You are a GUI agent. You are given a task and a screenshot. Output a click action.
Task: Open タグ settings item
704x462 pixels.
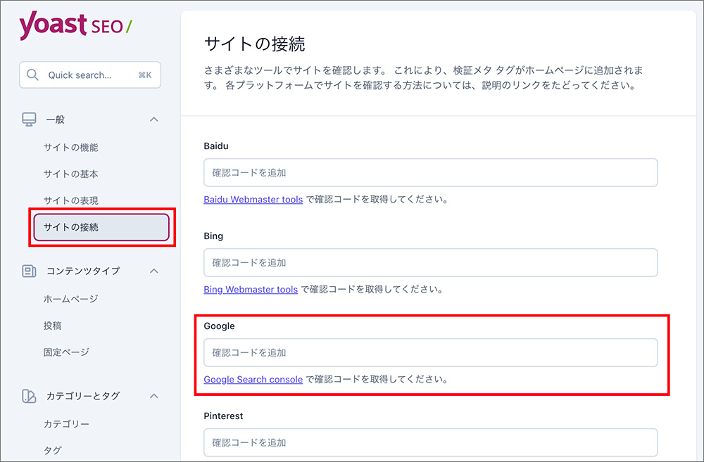point(53,450)
